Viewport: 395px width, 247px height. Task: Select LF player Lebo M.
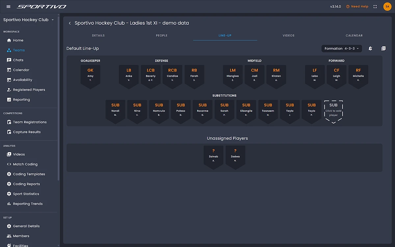pos(315,76)
